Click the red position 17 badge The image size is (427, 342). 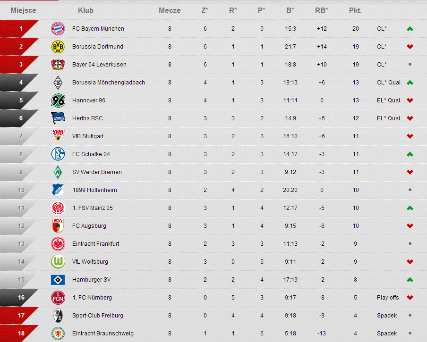click(19, 316)
